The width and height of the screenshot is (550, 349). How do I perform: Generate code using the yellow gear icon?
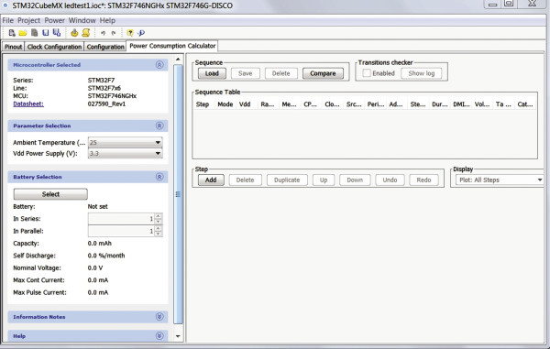tap(74, 33)
